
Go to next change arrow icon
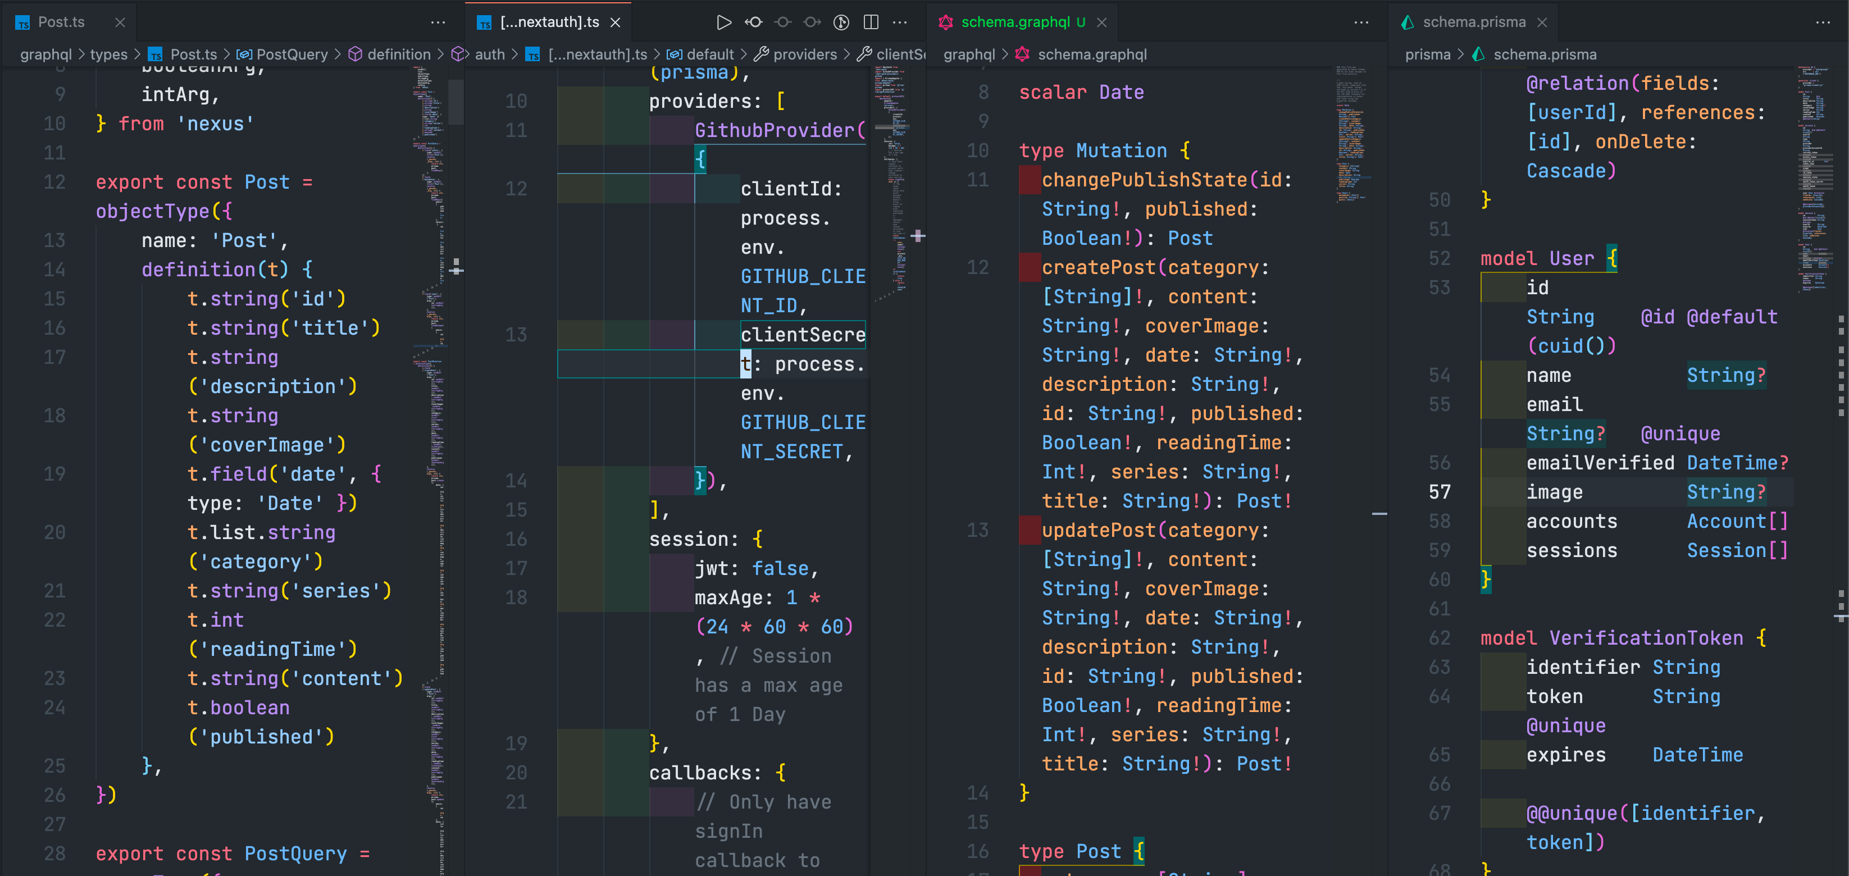pos(812,22)
